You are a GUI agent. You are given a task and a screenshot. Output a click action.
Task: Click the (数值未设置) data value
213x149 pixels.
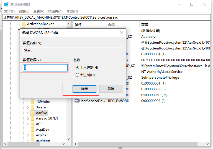[x=151, y=31]
